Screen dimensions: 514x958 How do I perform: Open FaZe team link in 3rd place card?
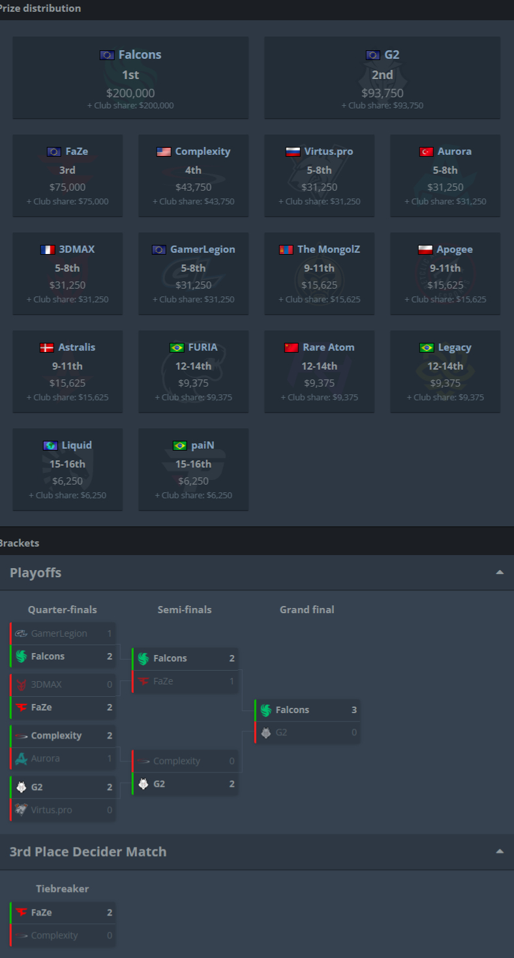(x=77, y=152)
